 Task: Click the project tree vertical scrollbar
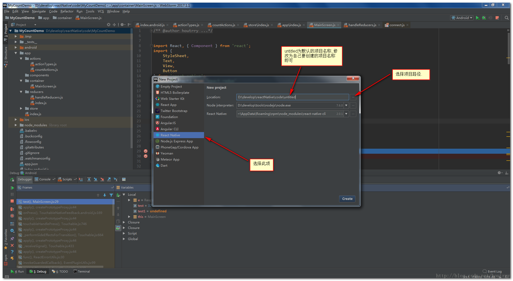tap(132, 88)
